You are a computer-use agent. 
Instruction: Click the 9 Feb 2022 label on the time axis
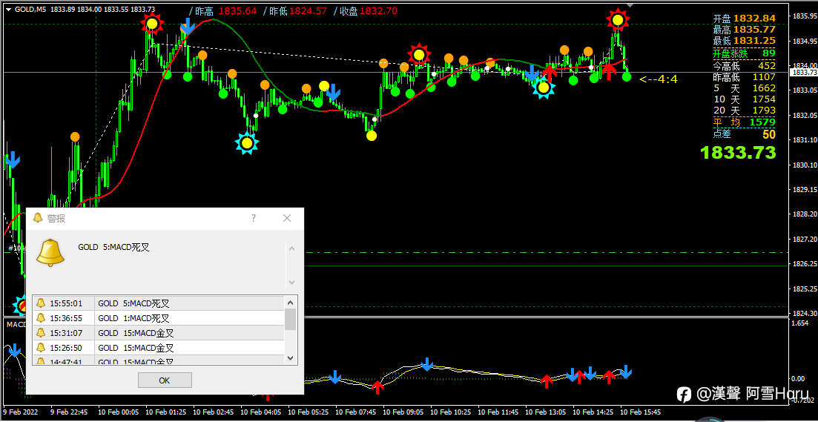click(x=20, y=412)
